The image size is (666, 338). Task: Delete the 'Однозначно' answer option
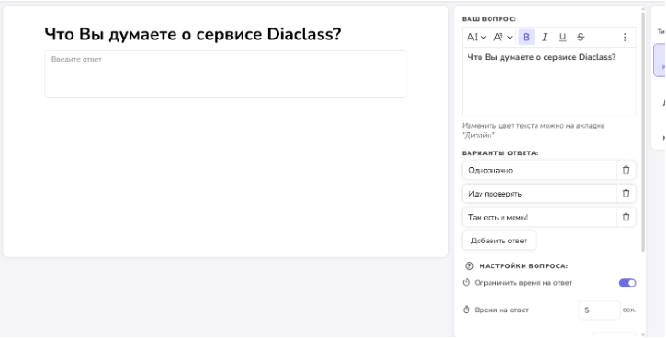(x=626, y=170)
